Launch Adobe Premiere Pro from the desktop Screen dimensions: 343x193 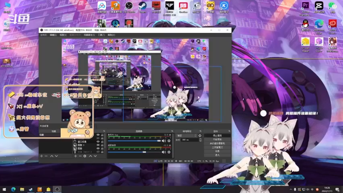(x=305, y=8)
